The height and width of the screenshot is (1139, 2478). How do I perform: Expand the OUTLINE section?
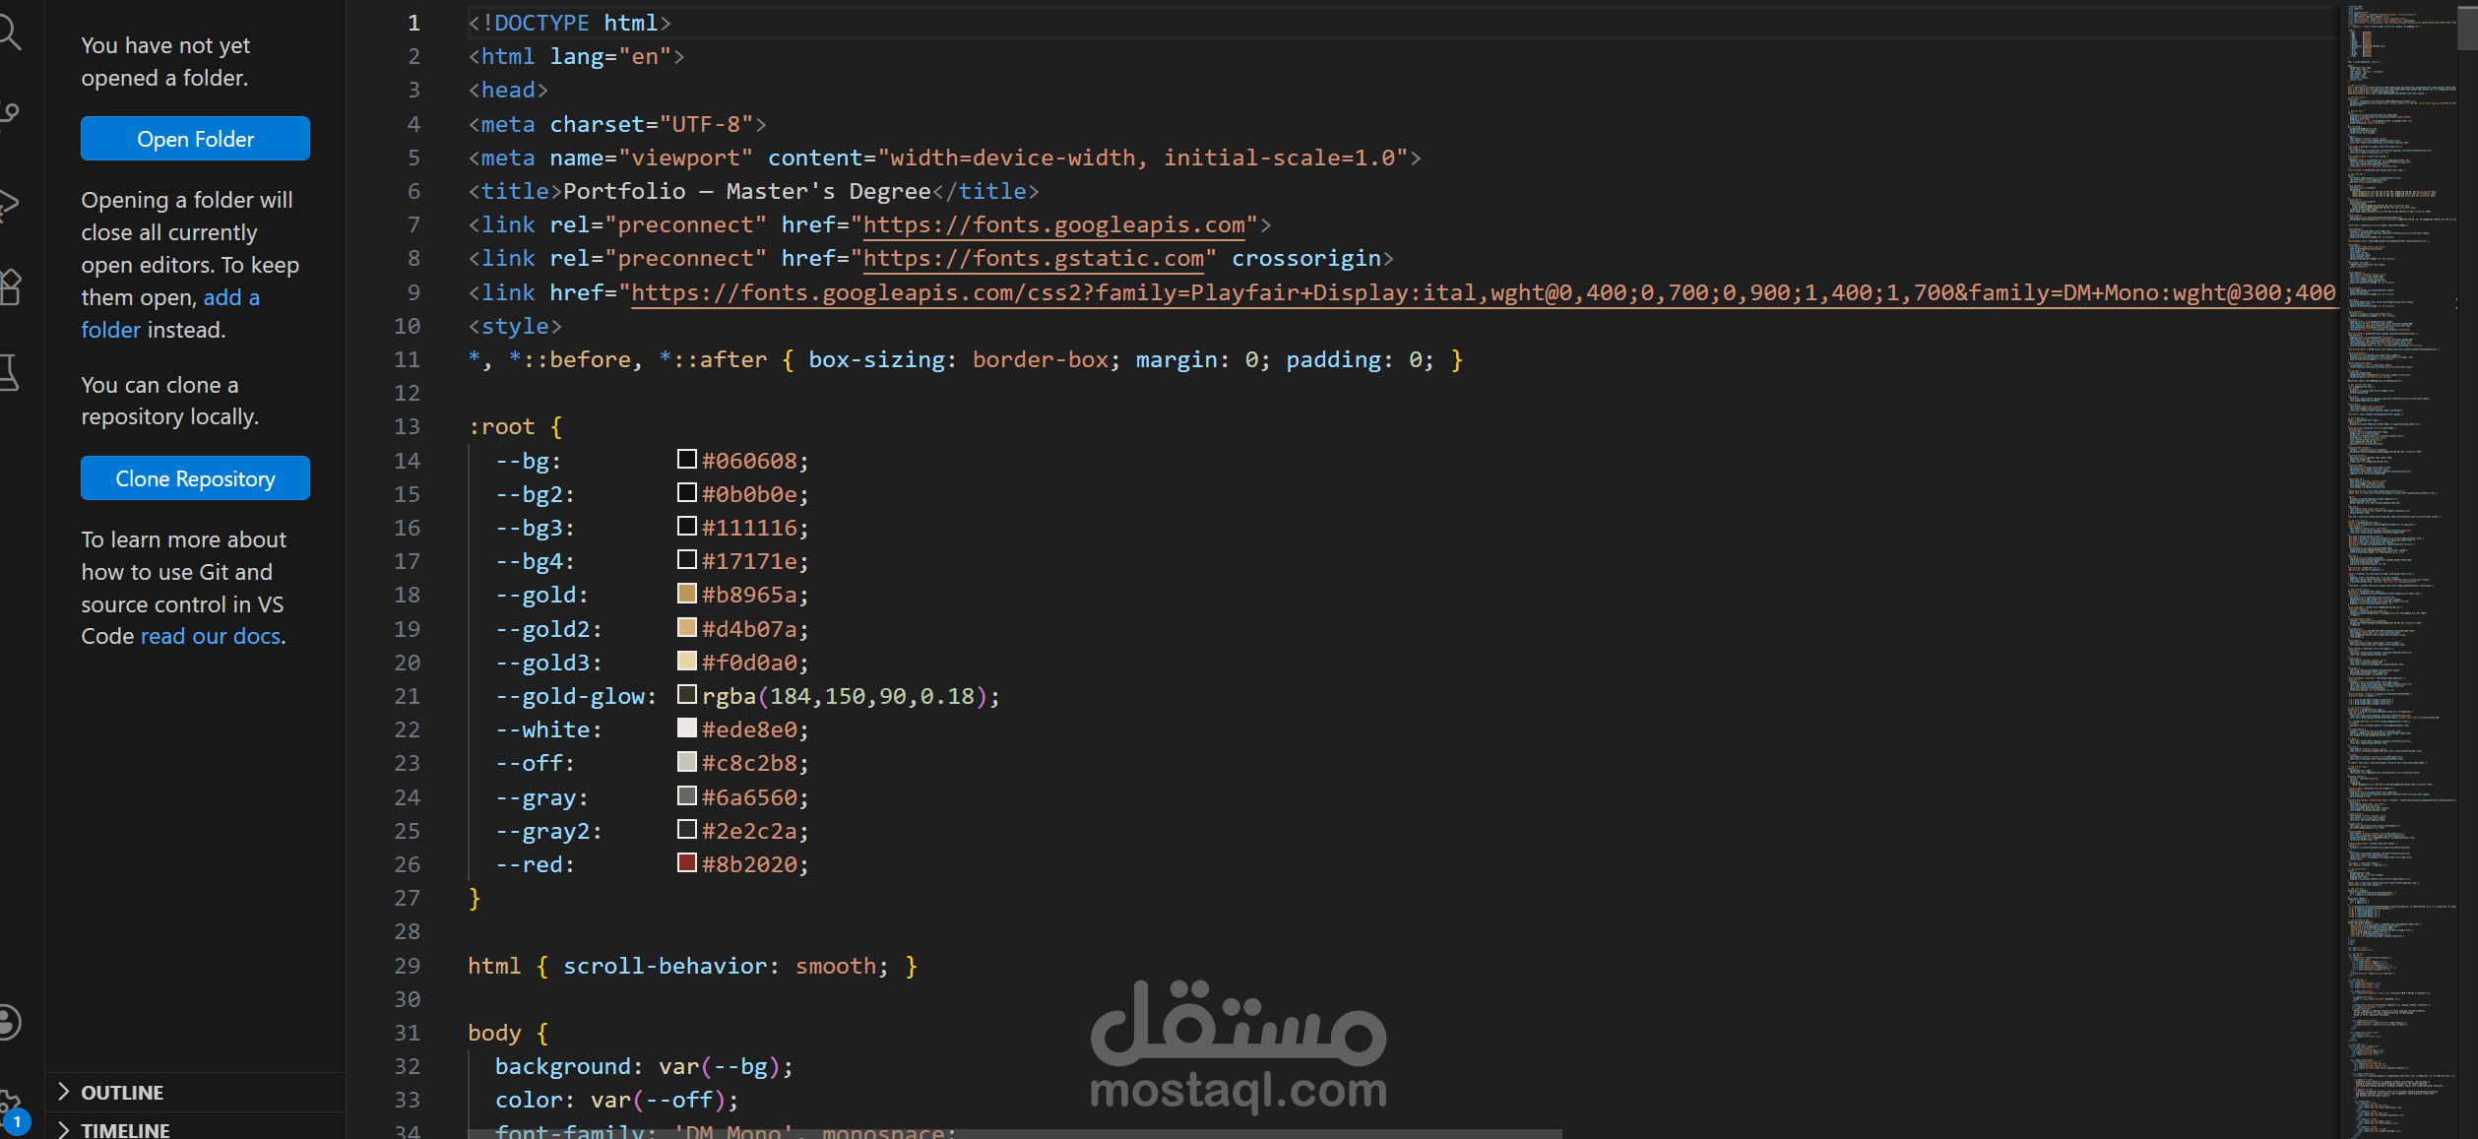click(x=122, y=1092)
